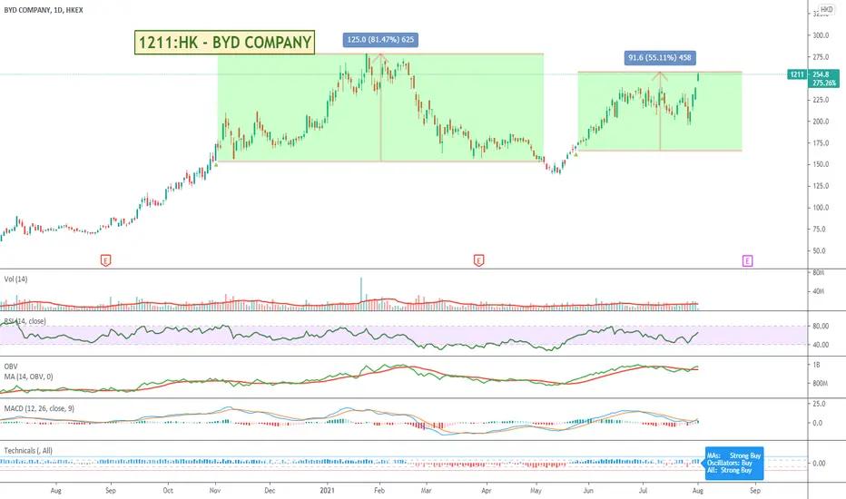Click the 150.0 price axis label
The image size is (846, 499).
[821, 164]
